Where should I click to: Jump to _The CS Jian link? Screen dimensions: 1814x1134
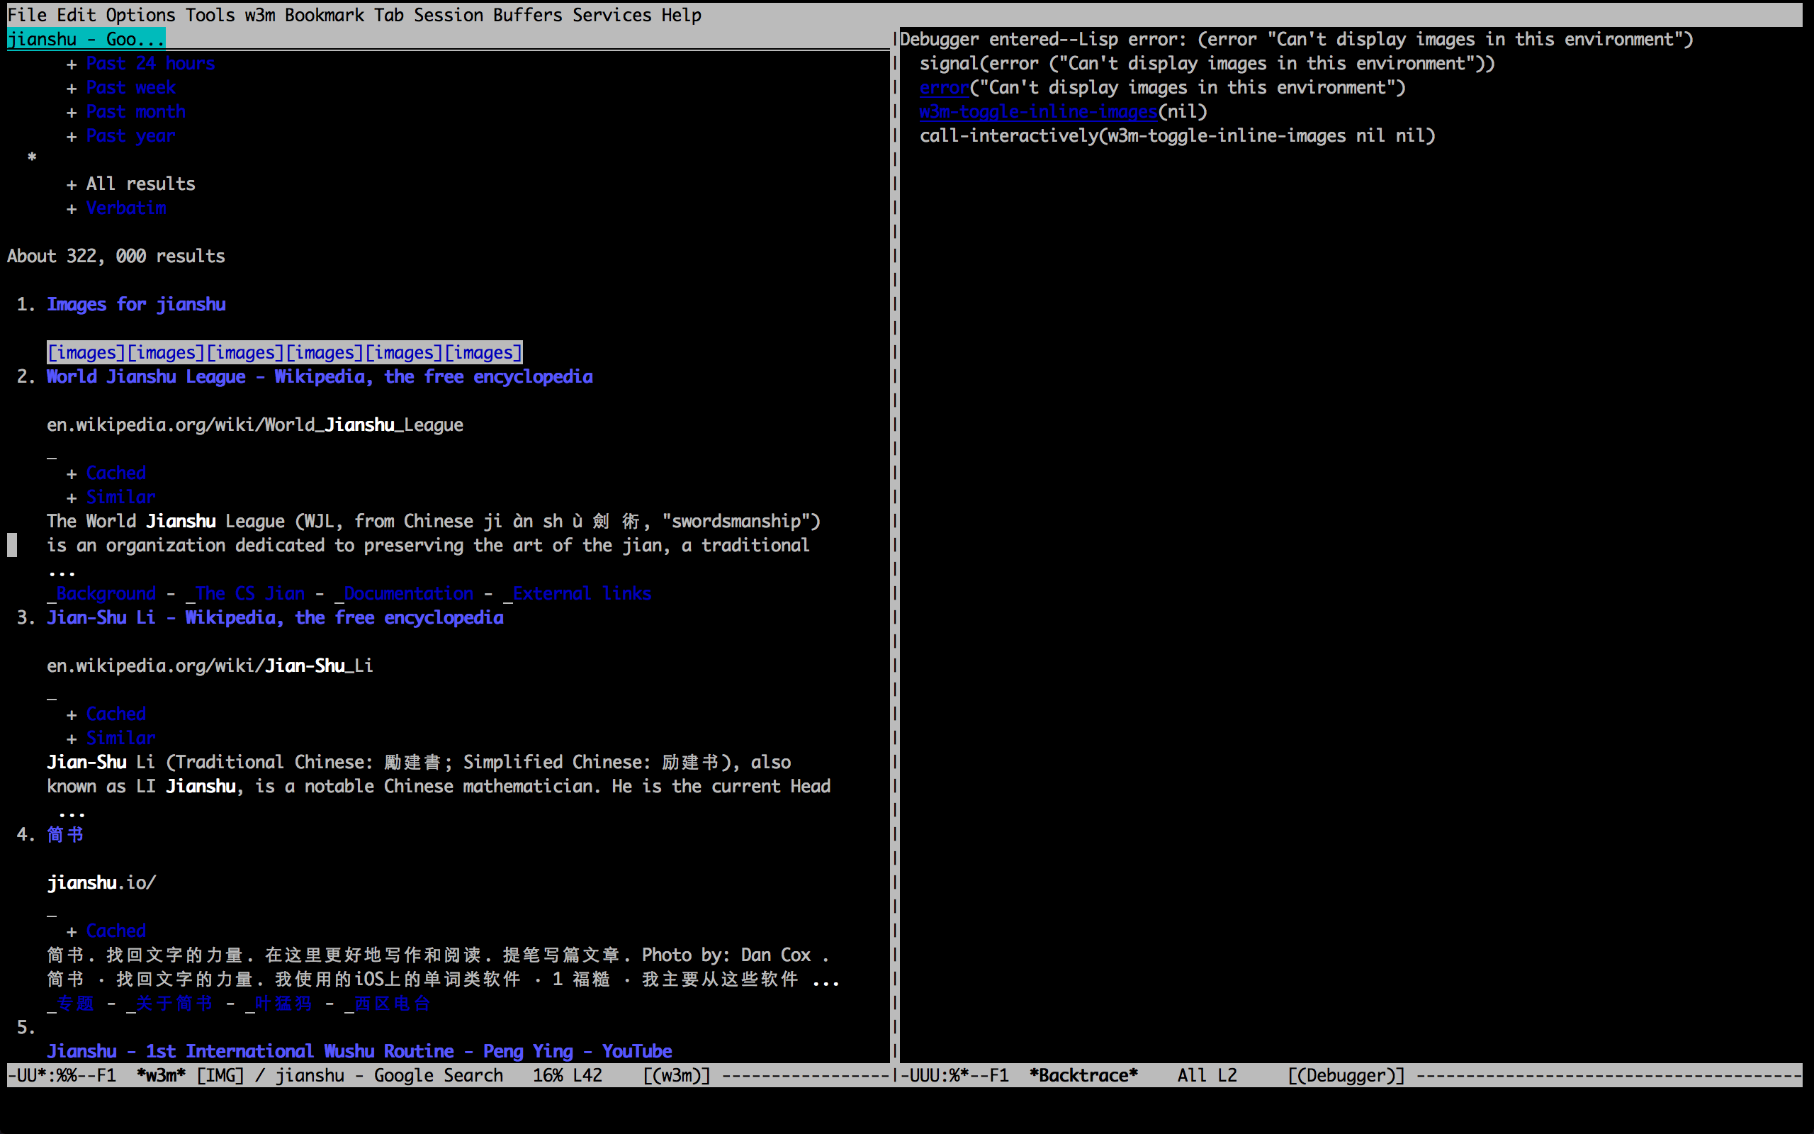pyautogui.click(x=245, y=593)
